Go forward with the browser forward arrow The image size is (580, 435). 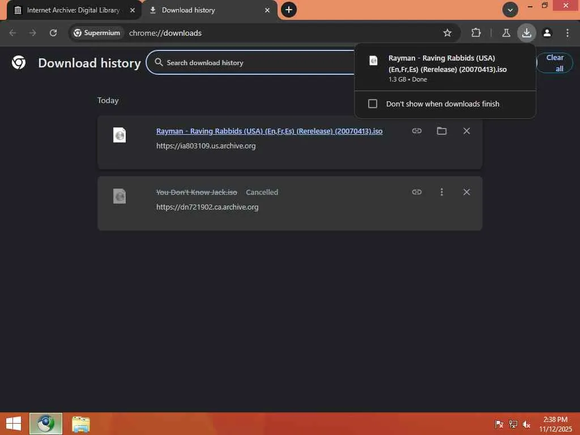point(32,33)
